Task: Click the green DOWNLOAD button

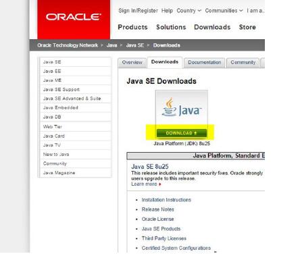Action: point(182,133)
